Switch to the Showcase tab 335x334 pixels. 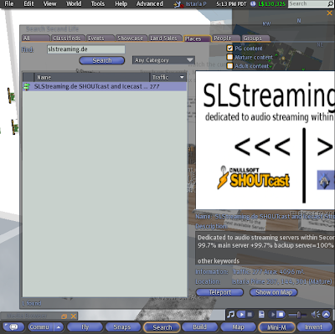[131, 39]
